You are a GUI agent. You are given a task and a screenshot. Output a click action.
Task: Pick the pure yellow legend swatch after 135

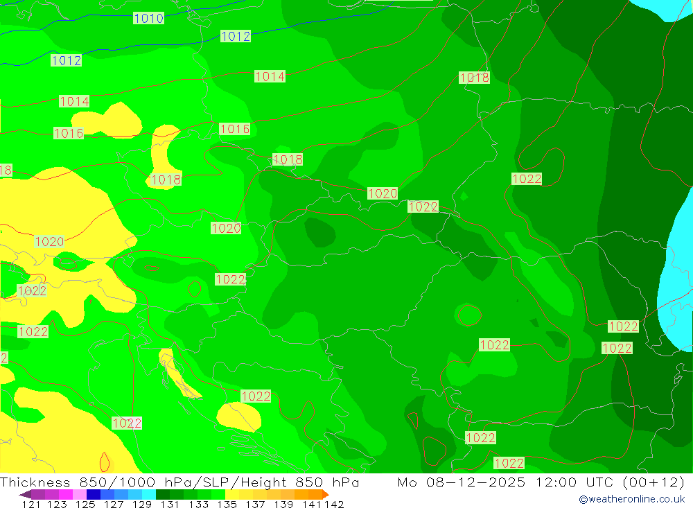pos(232,494)
